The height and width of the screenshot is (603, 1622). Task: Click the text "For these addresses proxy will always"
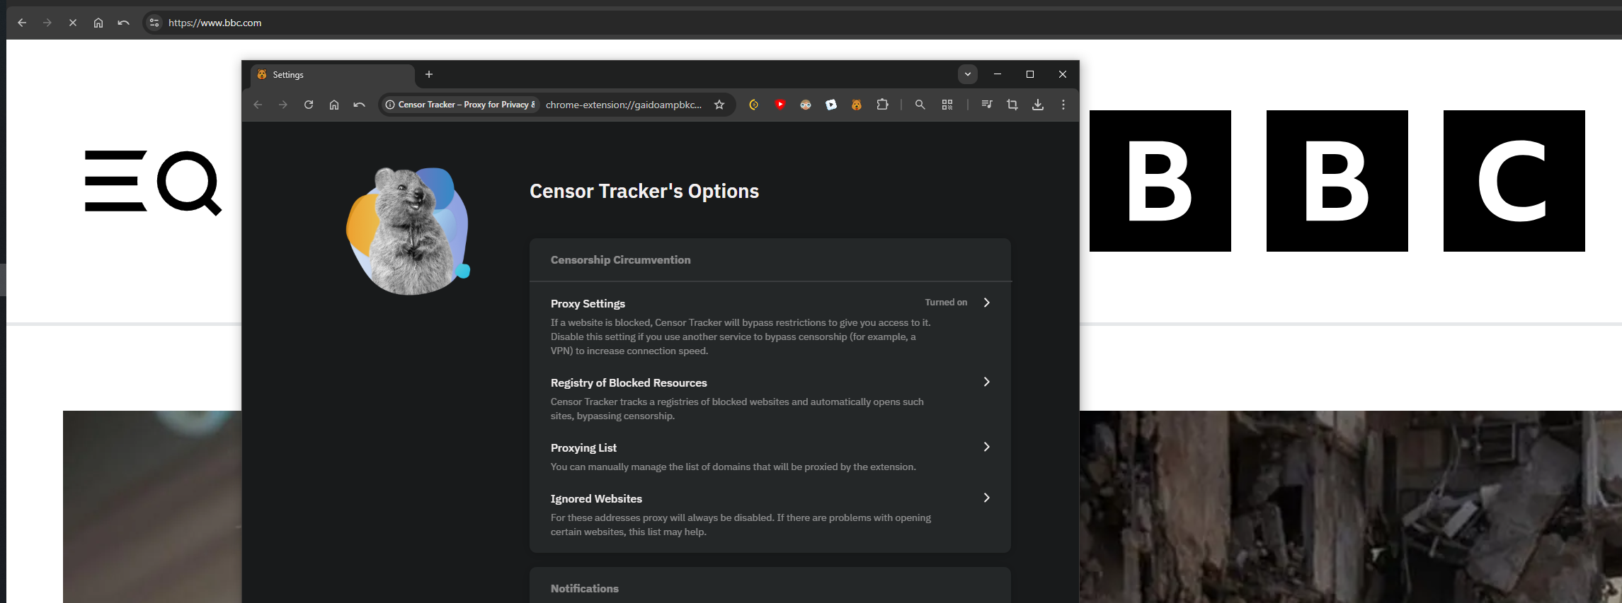(741, 525)
